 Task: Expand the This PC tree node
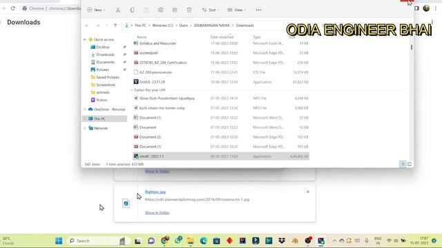coord(84,118)
